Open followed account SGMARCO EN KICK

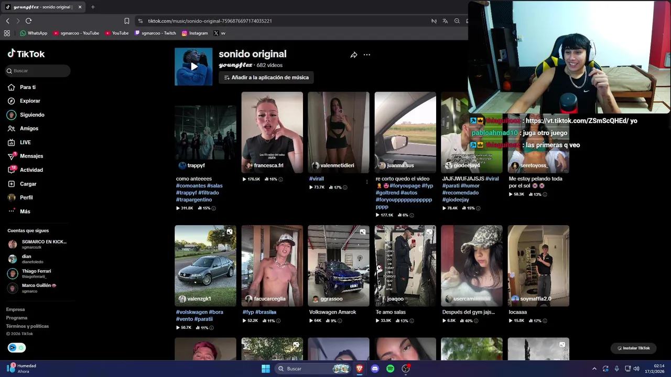[x=37, y=244]
